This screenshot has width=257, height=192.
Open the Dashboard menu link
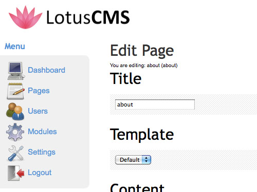[x=46, y=70]
